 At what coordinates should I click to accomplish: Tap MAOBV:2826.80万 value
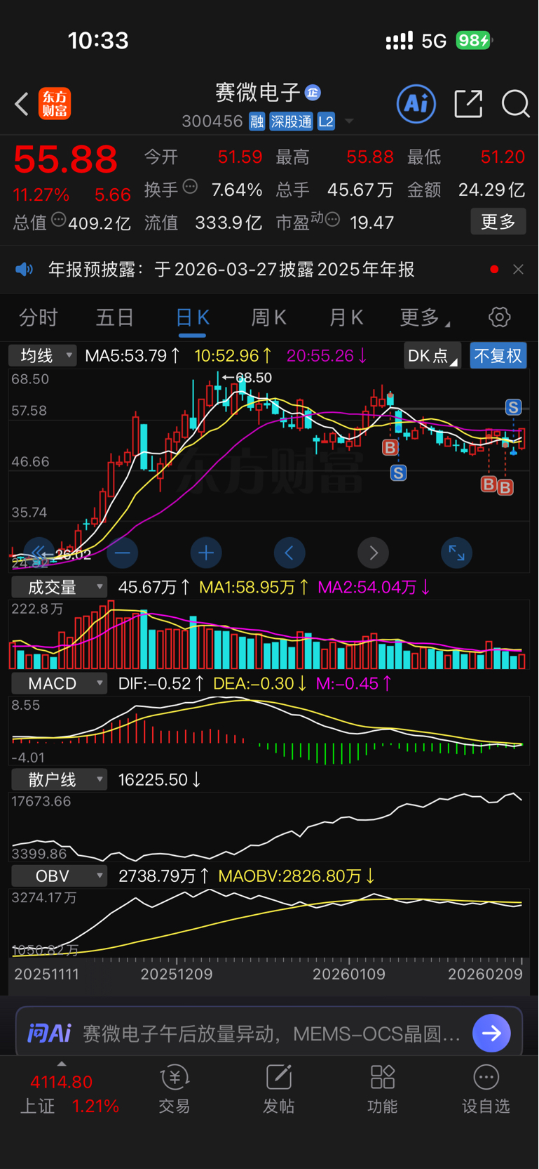[x=296, y=876]
